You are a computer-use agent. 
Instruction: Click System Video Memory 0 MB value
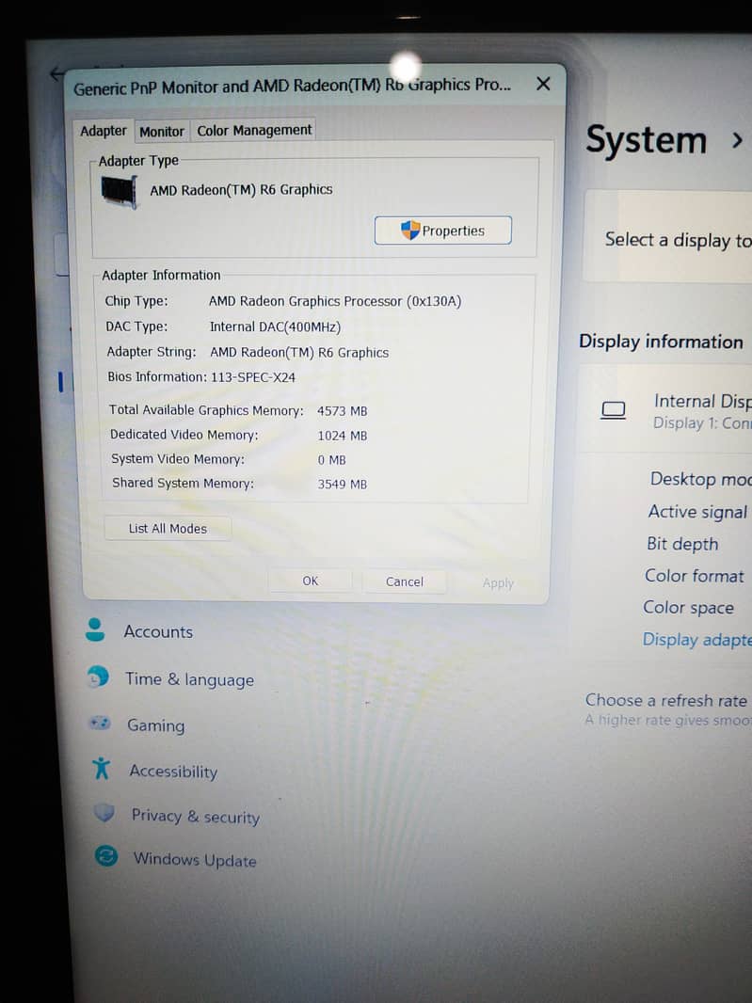331,460
